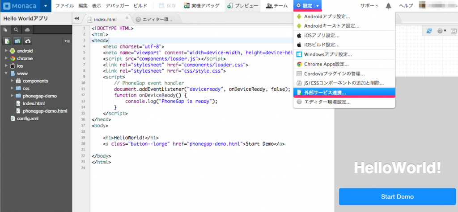Click the cloud upload icon
458x212 pixels.
click(x=28, y=41)
